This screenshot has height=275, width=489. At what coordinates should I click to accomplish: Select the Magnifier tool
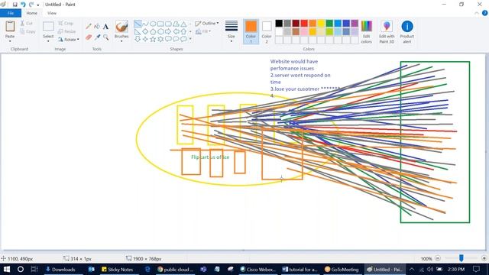105,37
